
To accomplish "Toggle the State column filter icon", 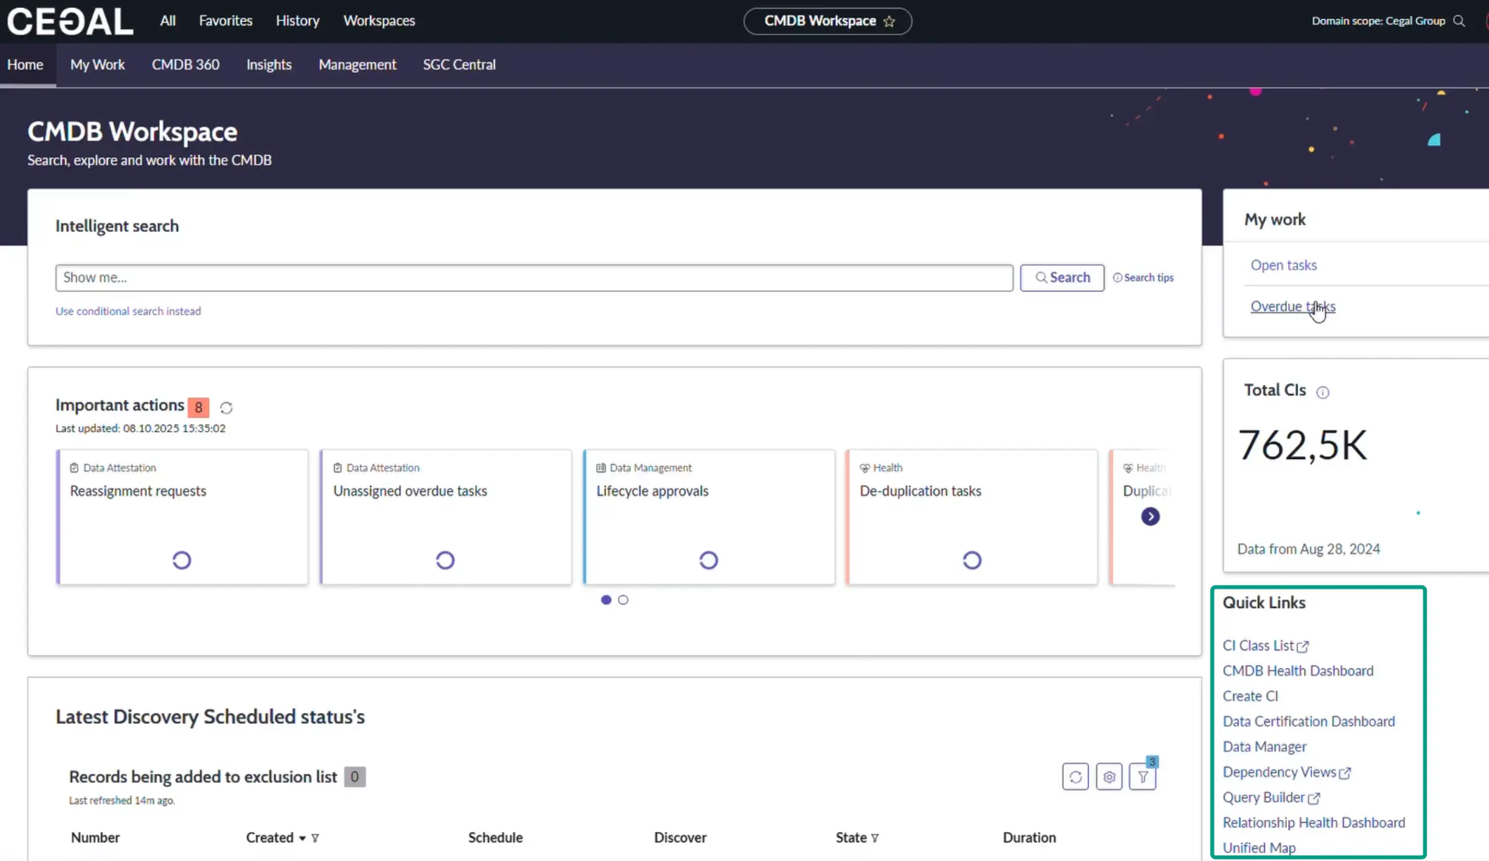I will (x=874, y=838).
